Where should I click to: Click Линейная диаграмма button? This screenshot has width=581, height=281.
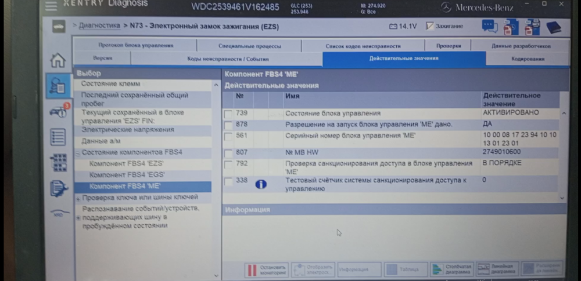click(x=497, y=269)
